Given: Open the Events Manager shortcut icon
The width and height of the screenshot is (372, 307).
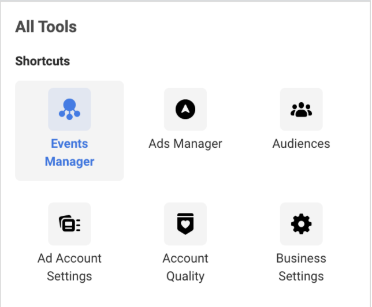Looking at the screenshot, I should click(69, 109).
